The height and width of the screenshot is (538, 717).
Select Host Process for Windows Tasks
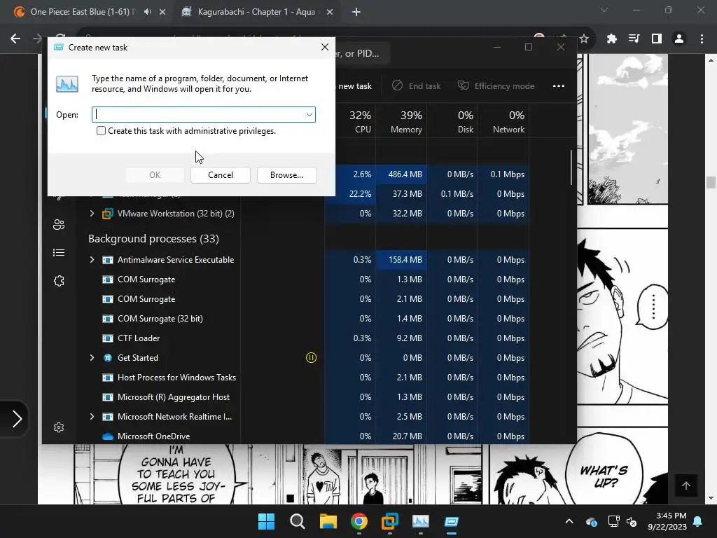coord(176,378)
